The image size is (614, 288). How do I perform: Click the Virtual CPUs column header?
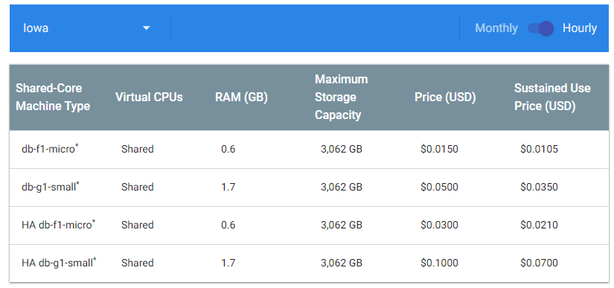click(x=149, y=97)
